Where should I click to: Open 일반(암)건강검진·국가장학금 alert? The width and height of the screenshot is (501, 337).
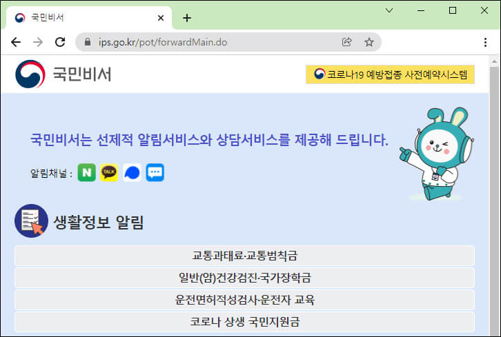click(x=244, y=278)
